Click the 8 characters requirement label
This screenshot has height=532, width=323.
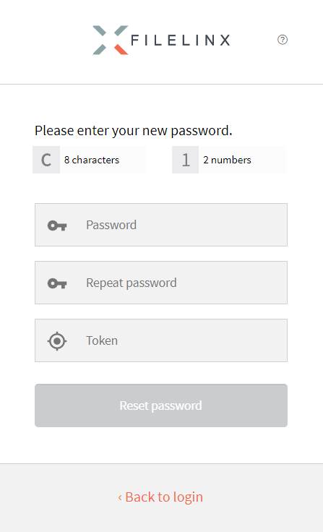click(92, 160)
